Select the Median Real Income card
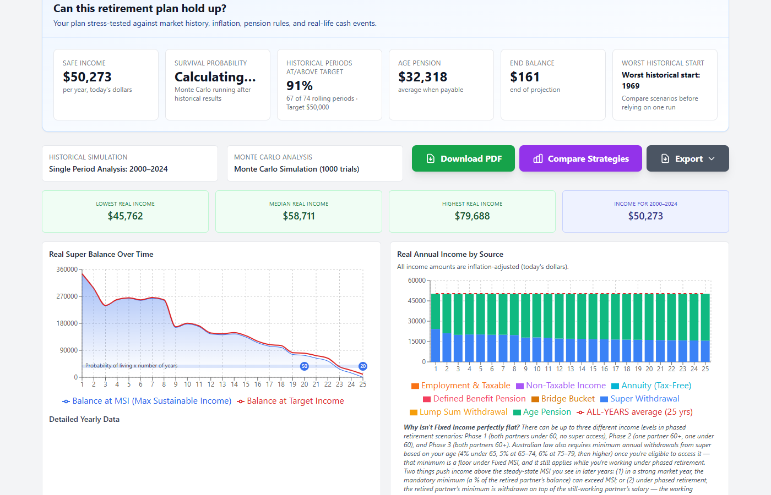 (x=298, y=211)
